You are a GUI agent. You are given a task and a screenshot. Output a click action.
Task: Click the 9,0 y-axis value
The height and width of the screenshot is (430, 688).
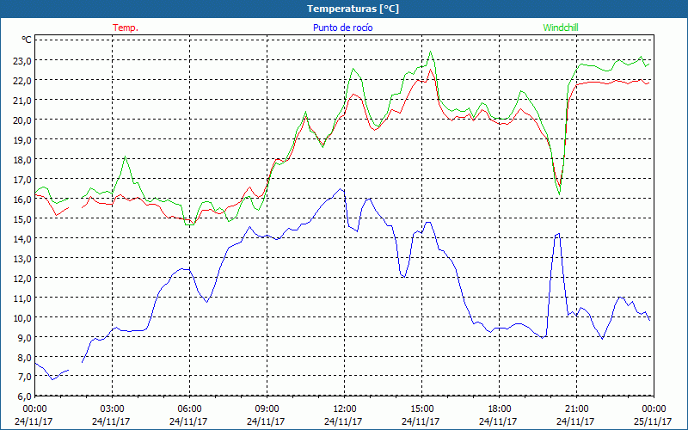click(x=24, y=337)
